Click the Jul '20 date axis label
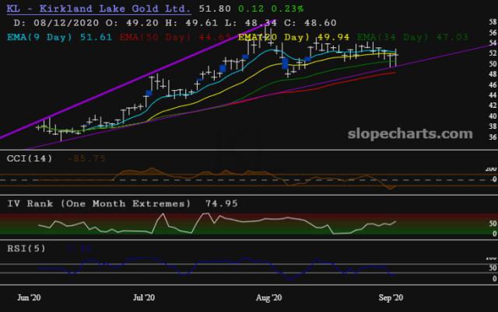The height and width of the screenshot is (312, 498). (x=144, y=297)
